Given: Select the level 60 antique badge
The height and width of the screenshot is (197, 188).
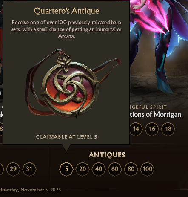Looking at the screenshot, I should (115, 169).
